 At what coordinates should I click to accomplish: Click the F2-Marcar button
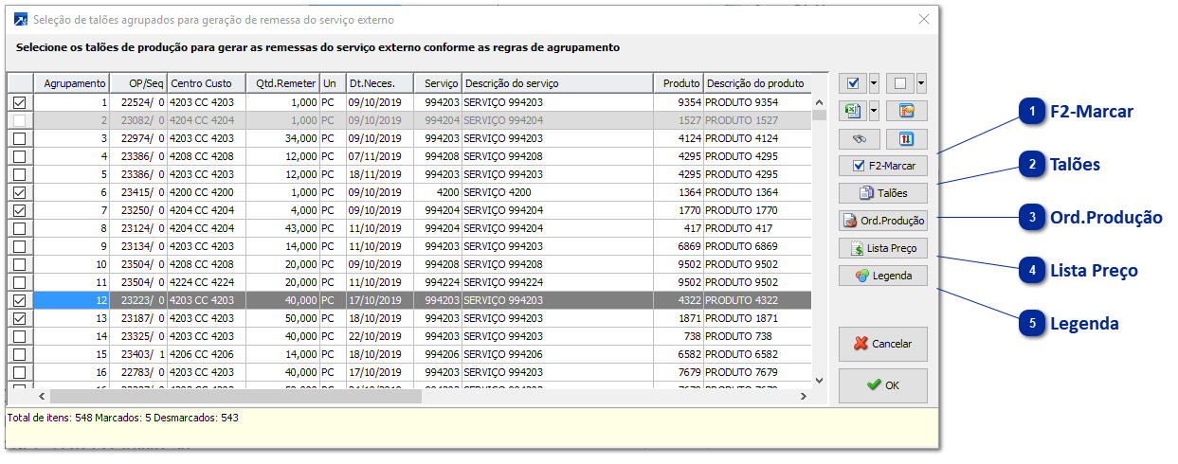click(882, 166)
